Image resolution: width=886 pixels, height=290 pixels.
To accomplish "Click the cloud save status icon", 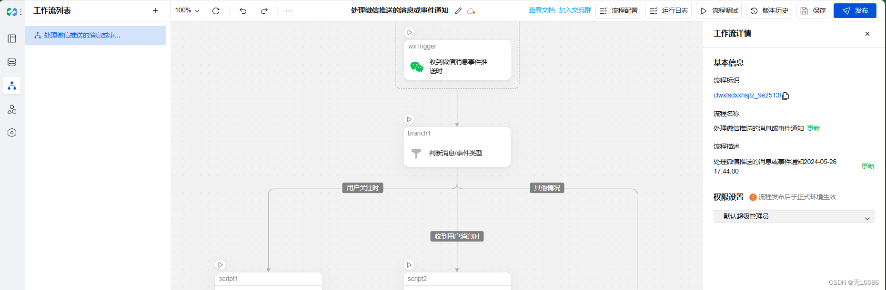I will pos(471,10).
